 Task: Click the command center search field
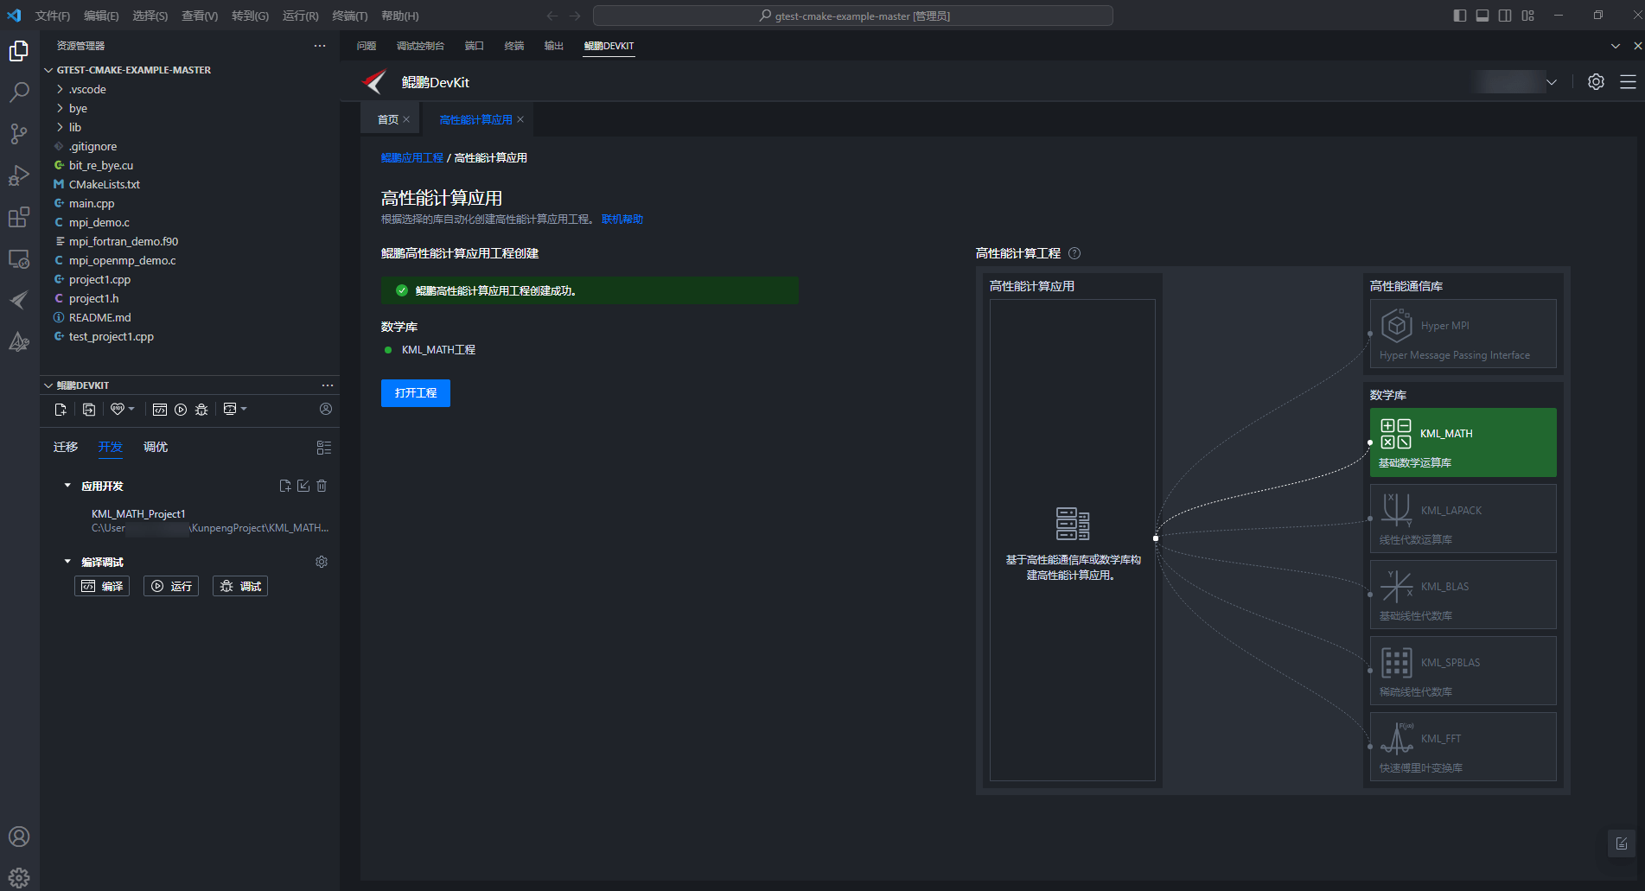tap(853, 16)
